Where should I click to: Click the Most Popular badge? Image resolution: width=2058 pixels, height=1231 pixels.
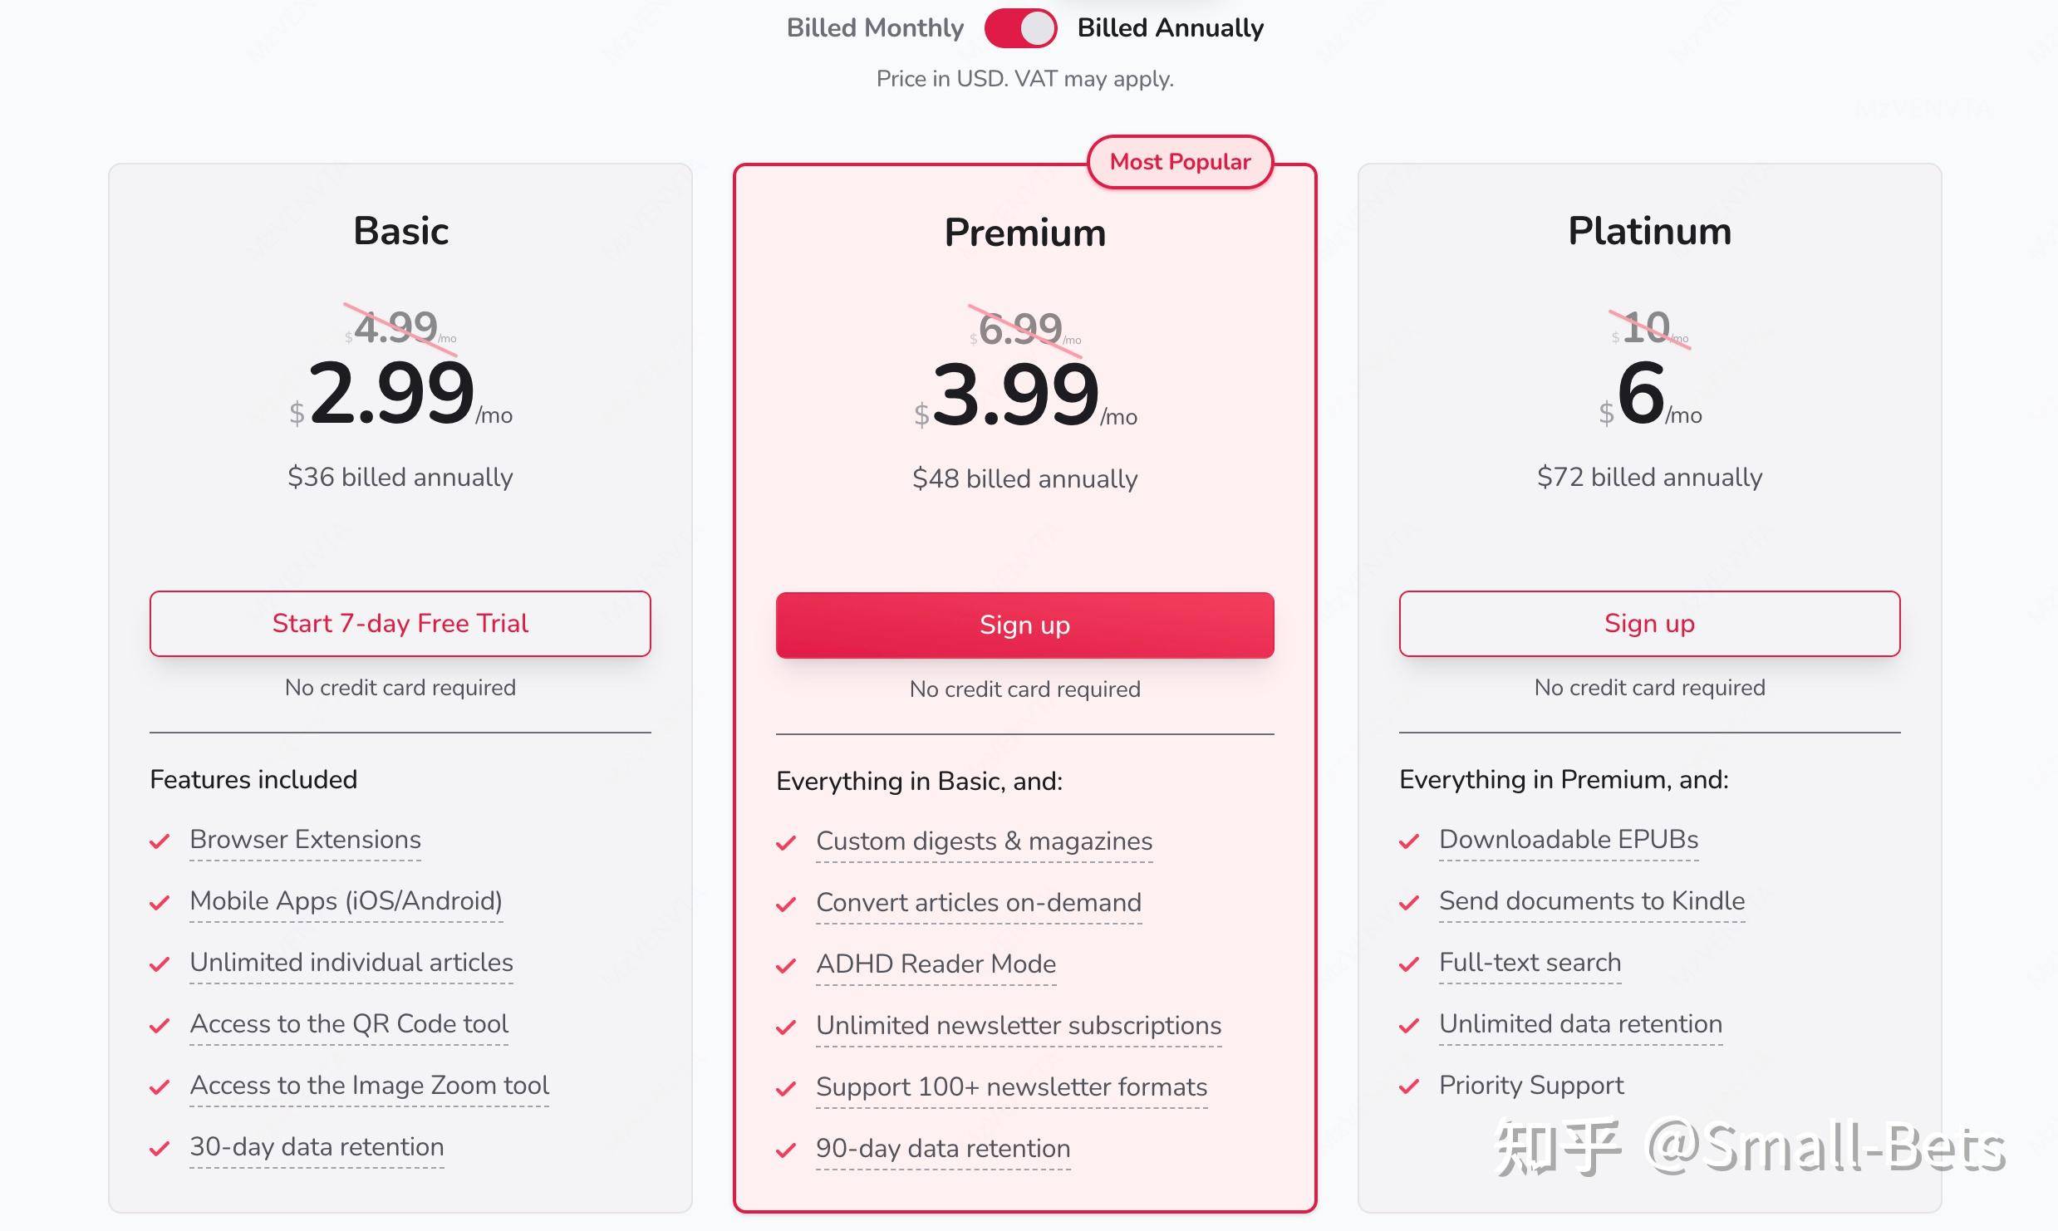tap(1180, 162)
